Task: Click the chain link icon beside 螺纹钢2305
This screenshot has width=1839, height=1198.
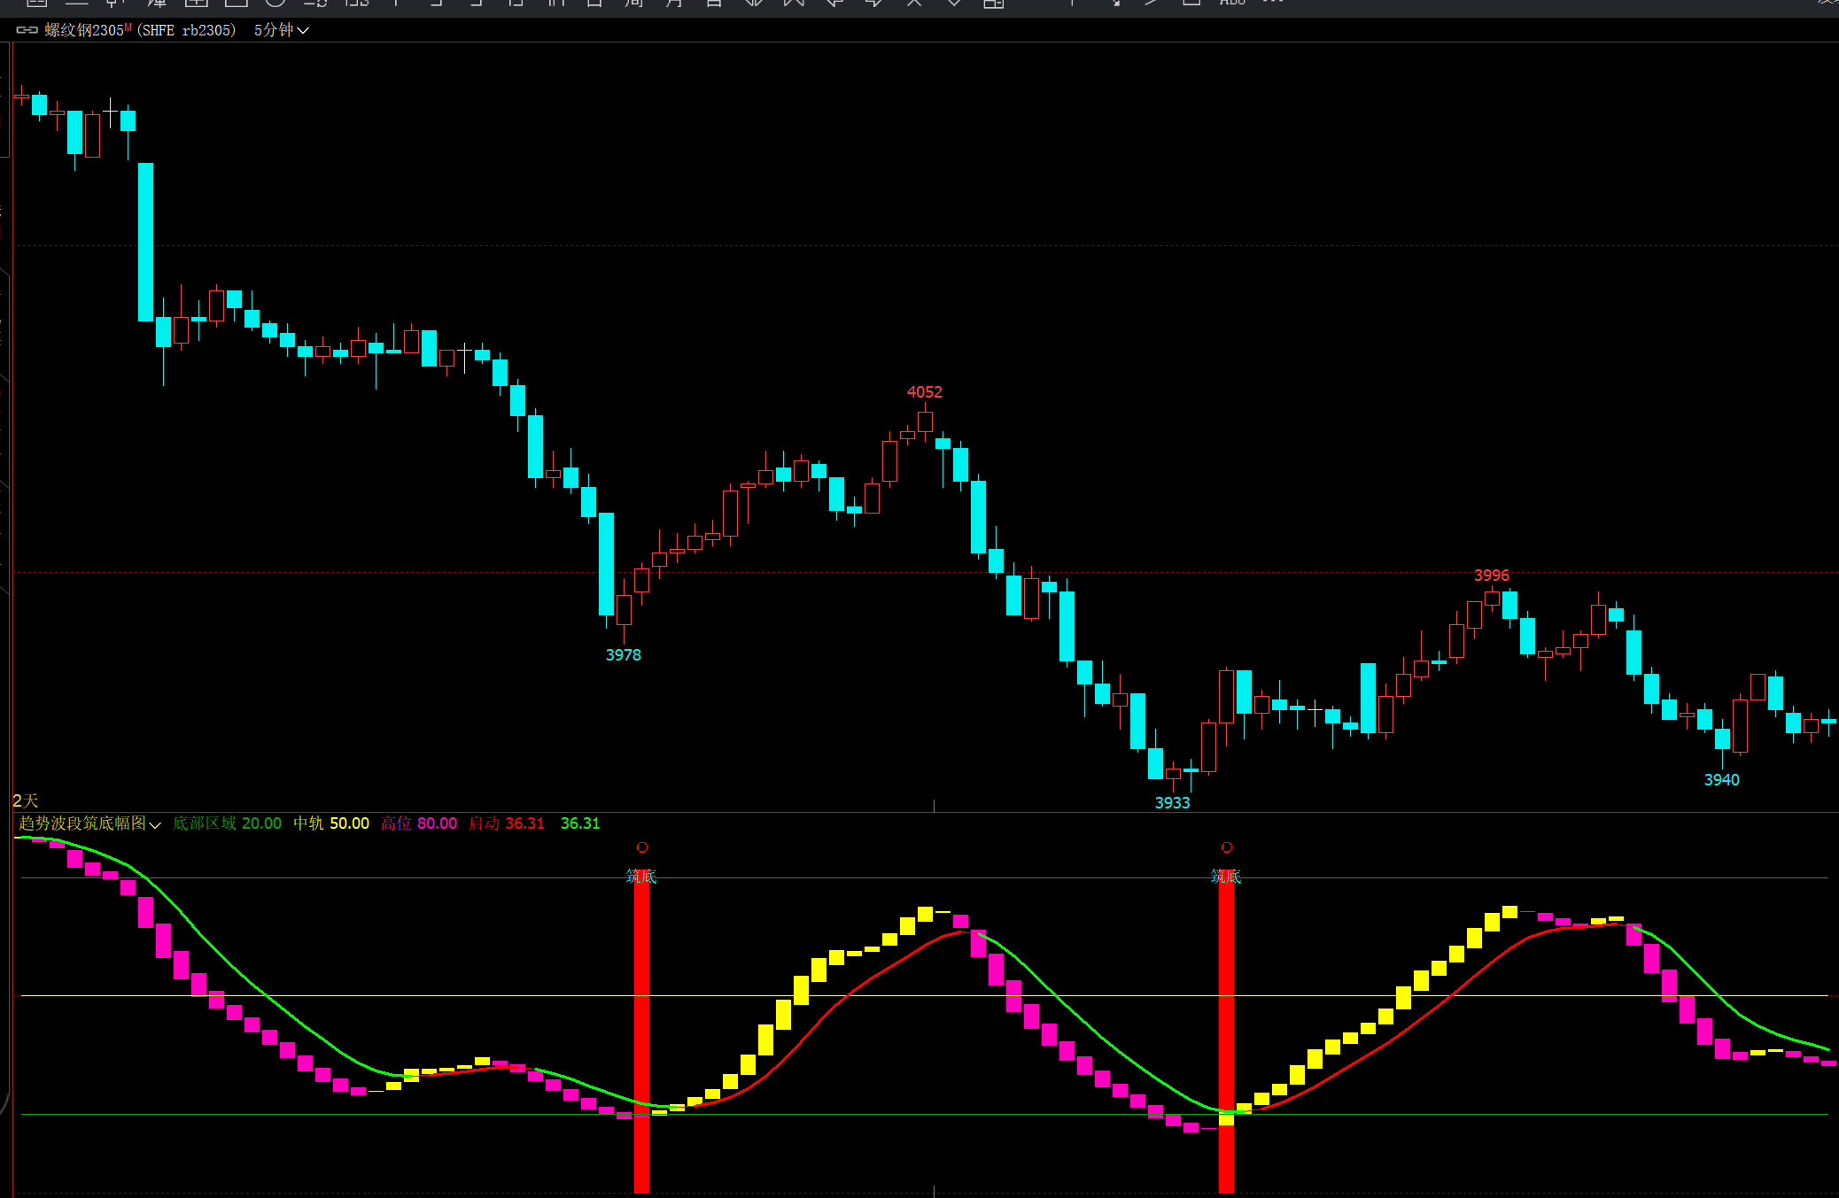Action: point(27,30)
